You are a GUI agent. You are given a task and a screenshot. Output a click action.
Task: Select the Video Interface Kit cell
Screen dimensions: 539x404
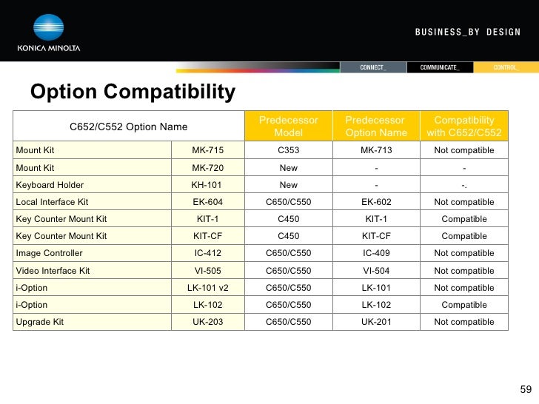pos(92,271)
